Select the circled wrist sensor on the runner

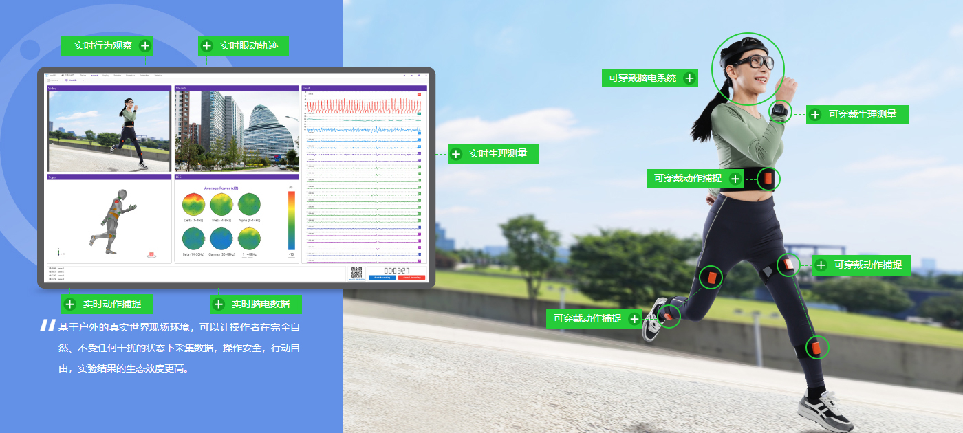781,111
